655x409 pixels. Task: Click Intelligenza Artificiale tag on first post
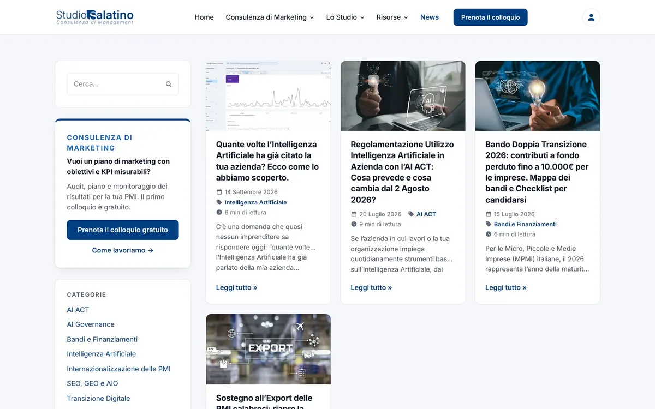(255, 202)
